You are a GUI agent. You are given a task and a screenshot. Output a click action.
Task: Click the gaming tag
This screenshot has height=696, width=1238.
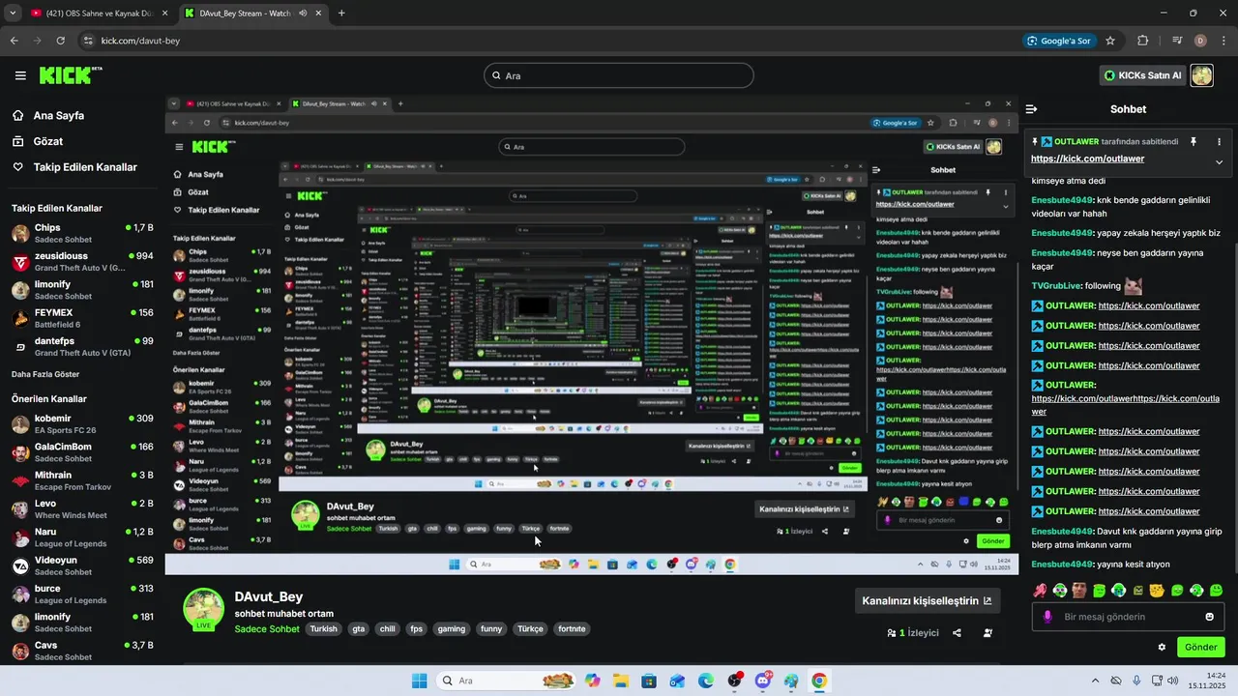pos(452,629)
